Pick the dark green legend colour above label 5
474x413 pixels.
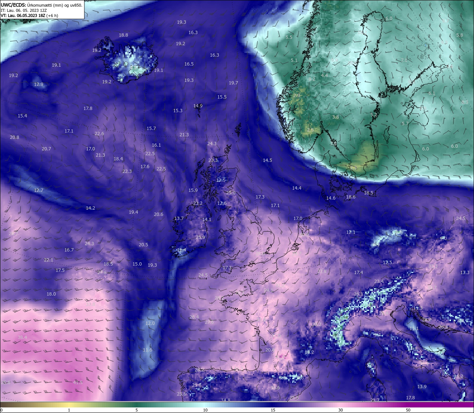[137, 404]
